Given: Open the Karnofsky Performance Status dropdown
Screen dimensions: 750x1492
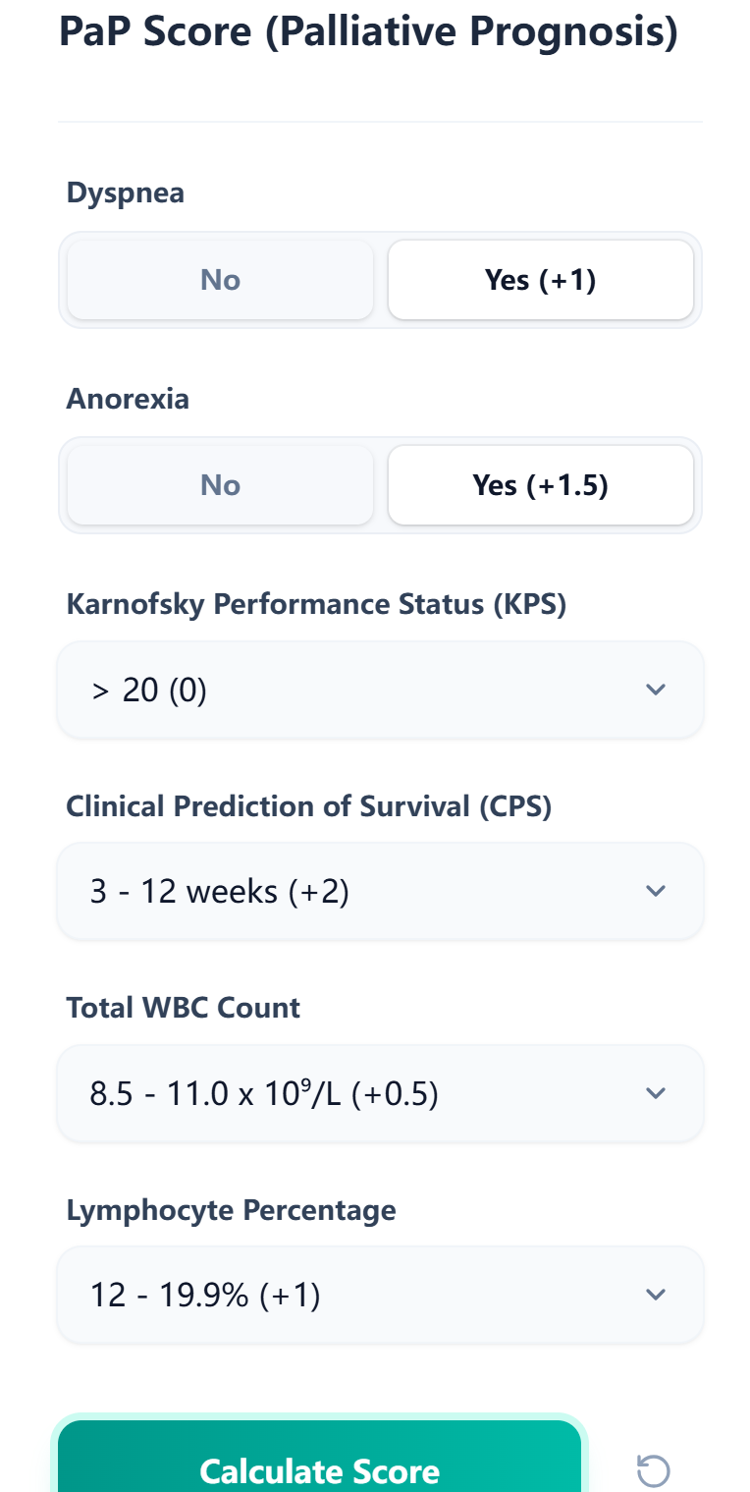Looking at the screenshot, I should 380,689.
